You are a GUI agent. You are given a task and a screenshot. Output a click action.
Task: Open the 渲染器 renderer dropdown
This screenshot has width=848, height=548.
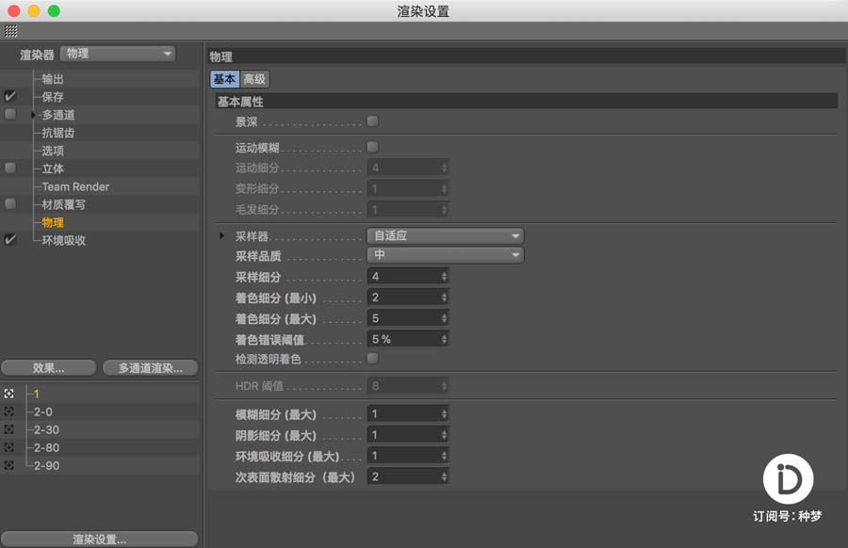118,54
